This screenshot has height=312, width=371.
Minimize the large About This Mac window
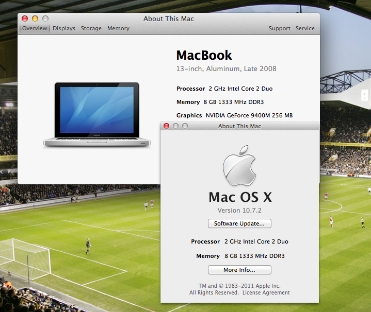[x=35, y=19]
